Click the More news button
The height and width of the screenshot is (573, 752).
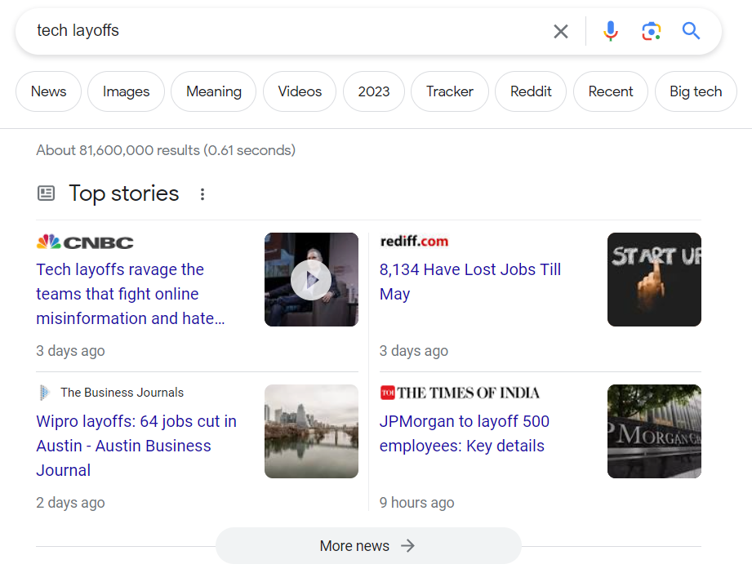[368, 546]
